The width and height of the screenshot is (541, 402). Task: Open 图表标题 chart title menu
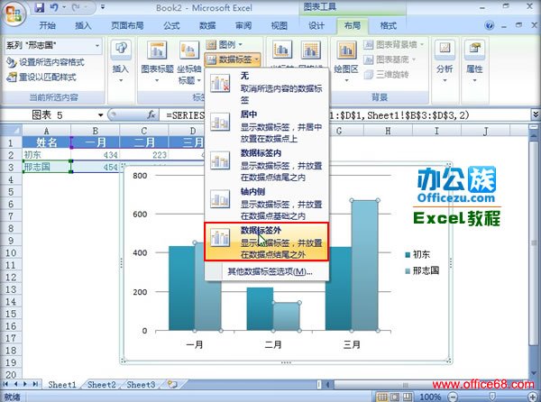tap(157, 61)
